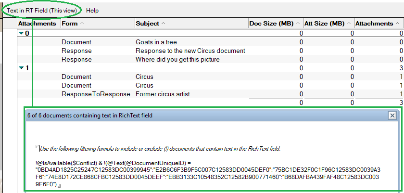Sort by the Form column arrow
The width and height of the screenshot is (404, 193).
(82, 24)
